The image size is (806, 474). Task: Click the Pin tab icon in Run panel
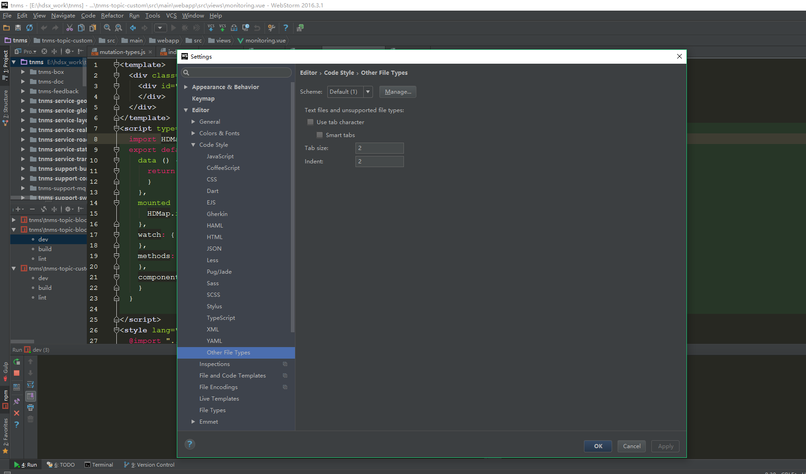coord(17,402)
